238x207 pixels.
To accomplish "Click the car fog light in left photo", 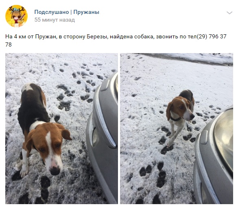I will click(x=96, y=137).
